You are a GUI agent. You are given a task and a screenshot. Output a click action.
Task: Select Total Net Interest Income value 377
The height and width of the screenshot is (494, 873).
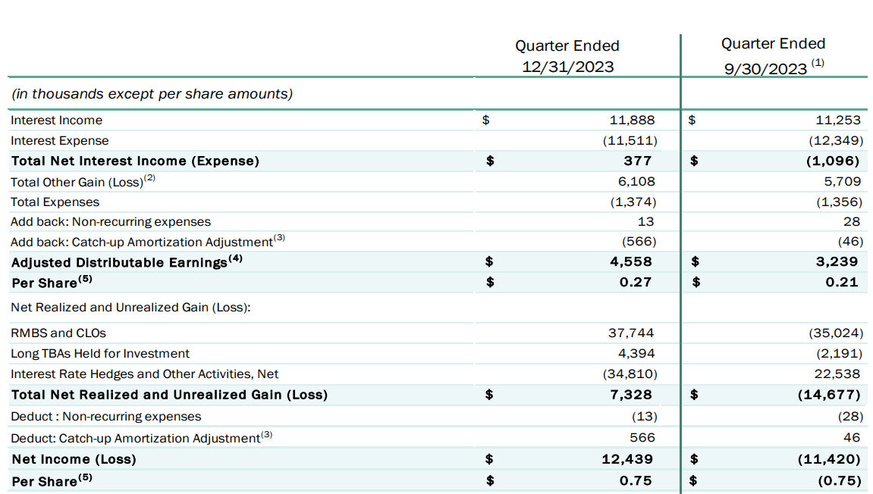[638, 161]
